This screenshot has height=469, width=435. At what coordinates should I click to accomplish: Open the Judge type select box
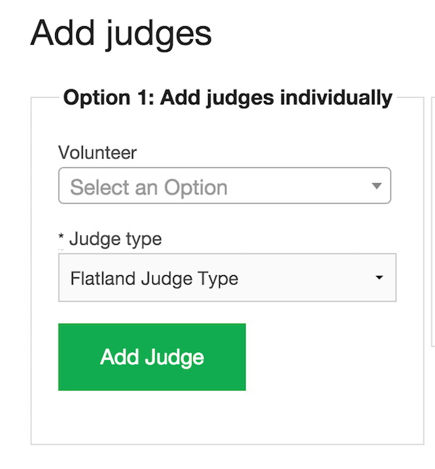tap(227, 277)
